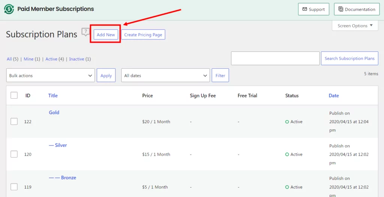Click the Free Trial column header
Viewport: 384px width, 197px height.
[247, 96]
